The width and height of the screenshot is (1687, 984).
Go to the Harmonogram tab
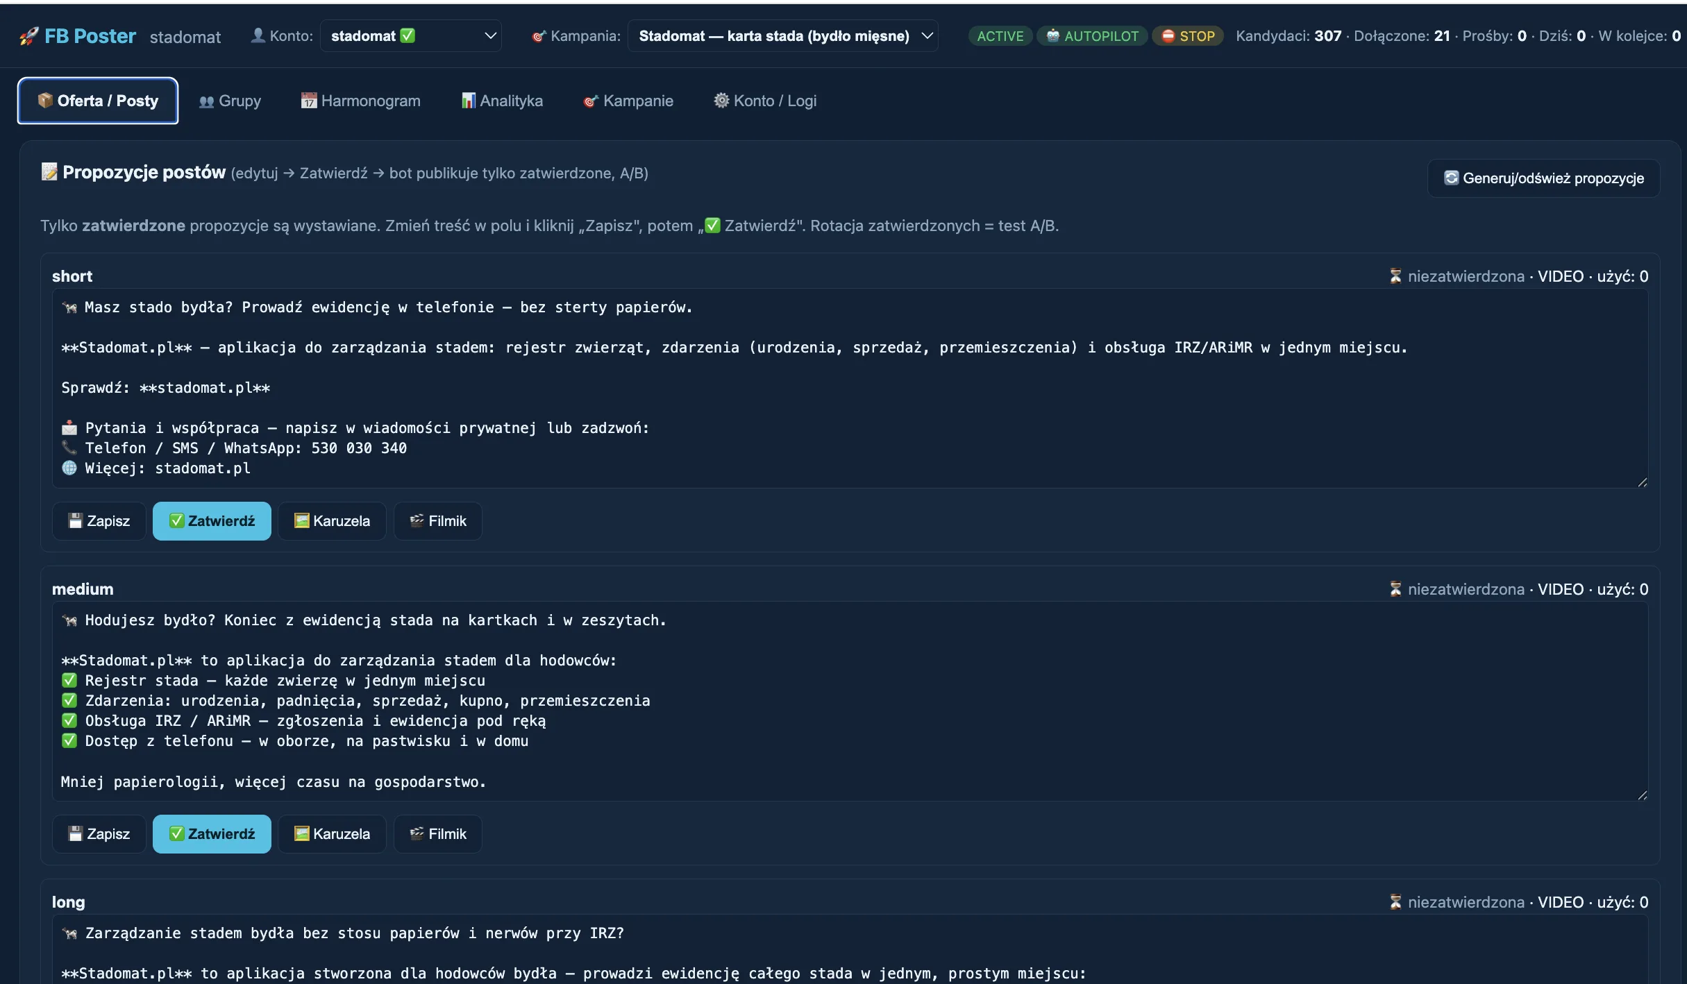coord(361,101)
